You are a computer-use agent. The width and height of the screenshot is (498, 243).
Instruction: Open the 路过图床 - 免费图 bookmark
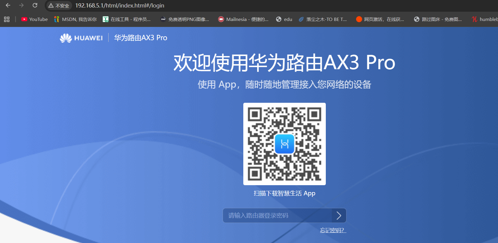point(438,19)
